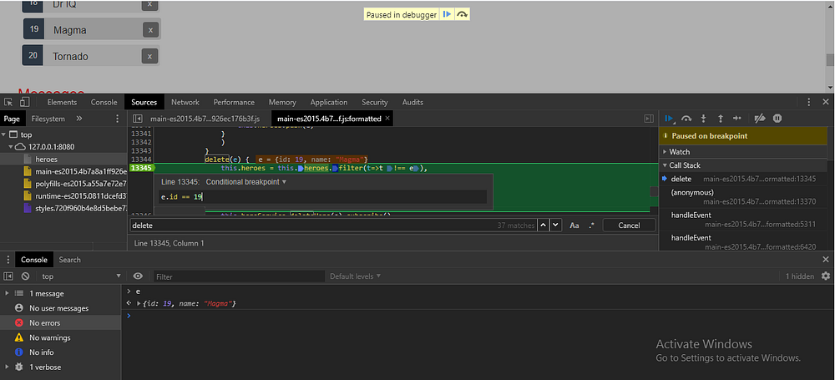Screen dimensions: 835x380
Task: Clear the console icon
Action: (25, 276)
